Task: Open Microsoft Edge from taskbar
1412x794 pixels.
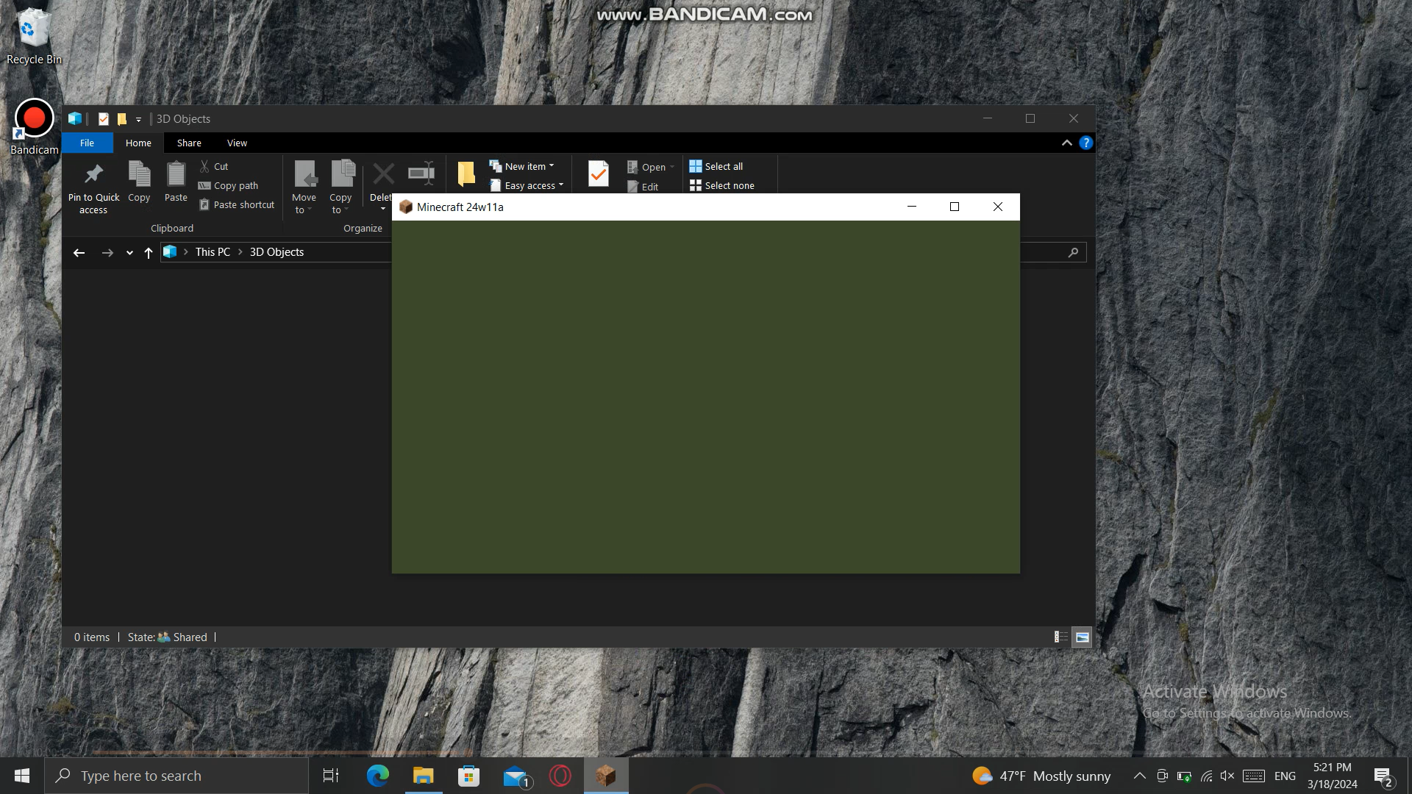Action: (377, 776)
